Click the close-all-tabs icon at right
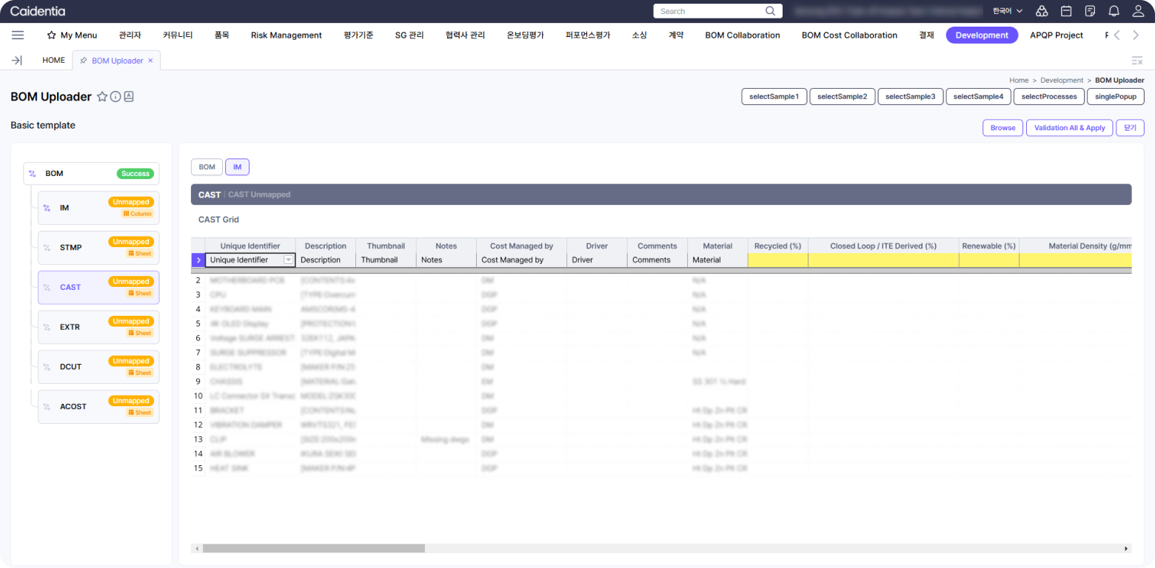 pos(1137,61)
